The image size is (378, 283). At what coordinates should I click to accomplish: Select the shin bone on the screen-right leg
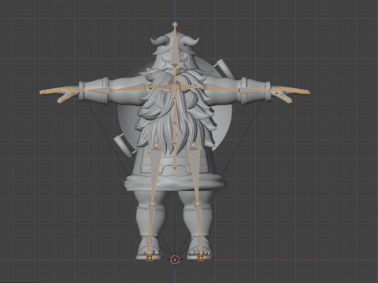[x=198, y=219]
